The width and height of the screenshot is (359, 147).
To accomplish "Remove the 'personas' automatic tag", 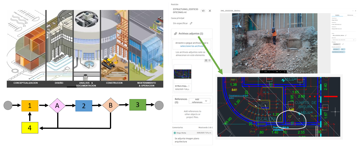I will click(x=339, y=49).
